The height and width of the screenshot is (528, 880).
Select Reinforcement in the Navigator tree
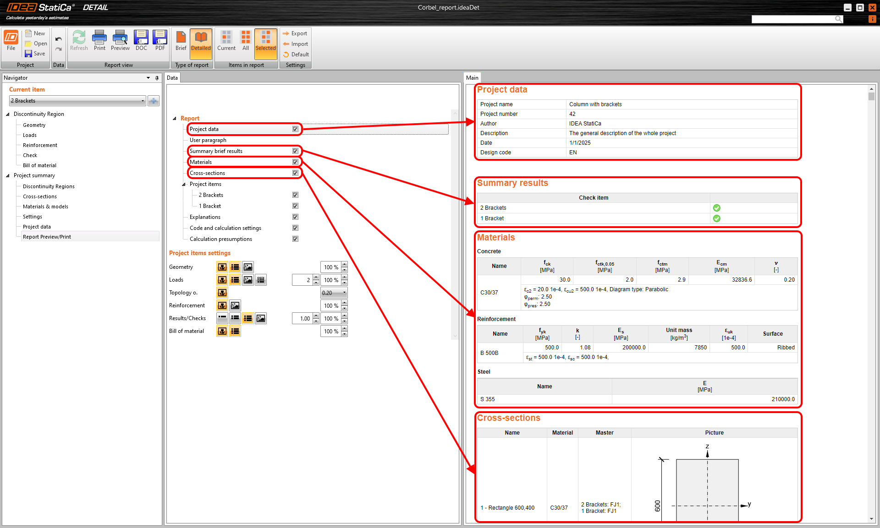tap(40, 145)
